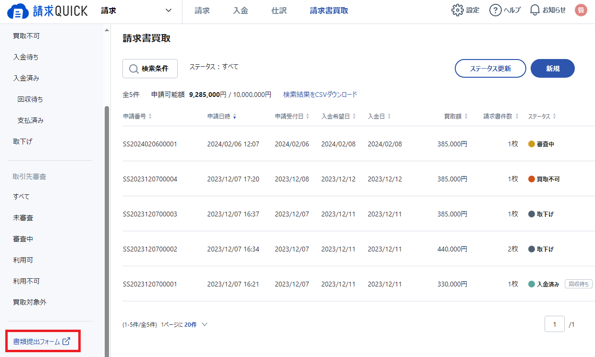This screenshot has width=595, height=357.
Task: Select 審査中 in the sidebar
Action: tap(23, 239)
